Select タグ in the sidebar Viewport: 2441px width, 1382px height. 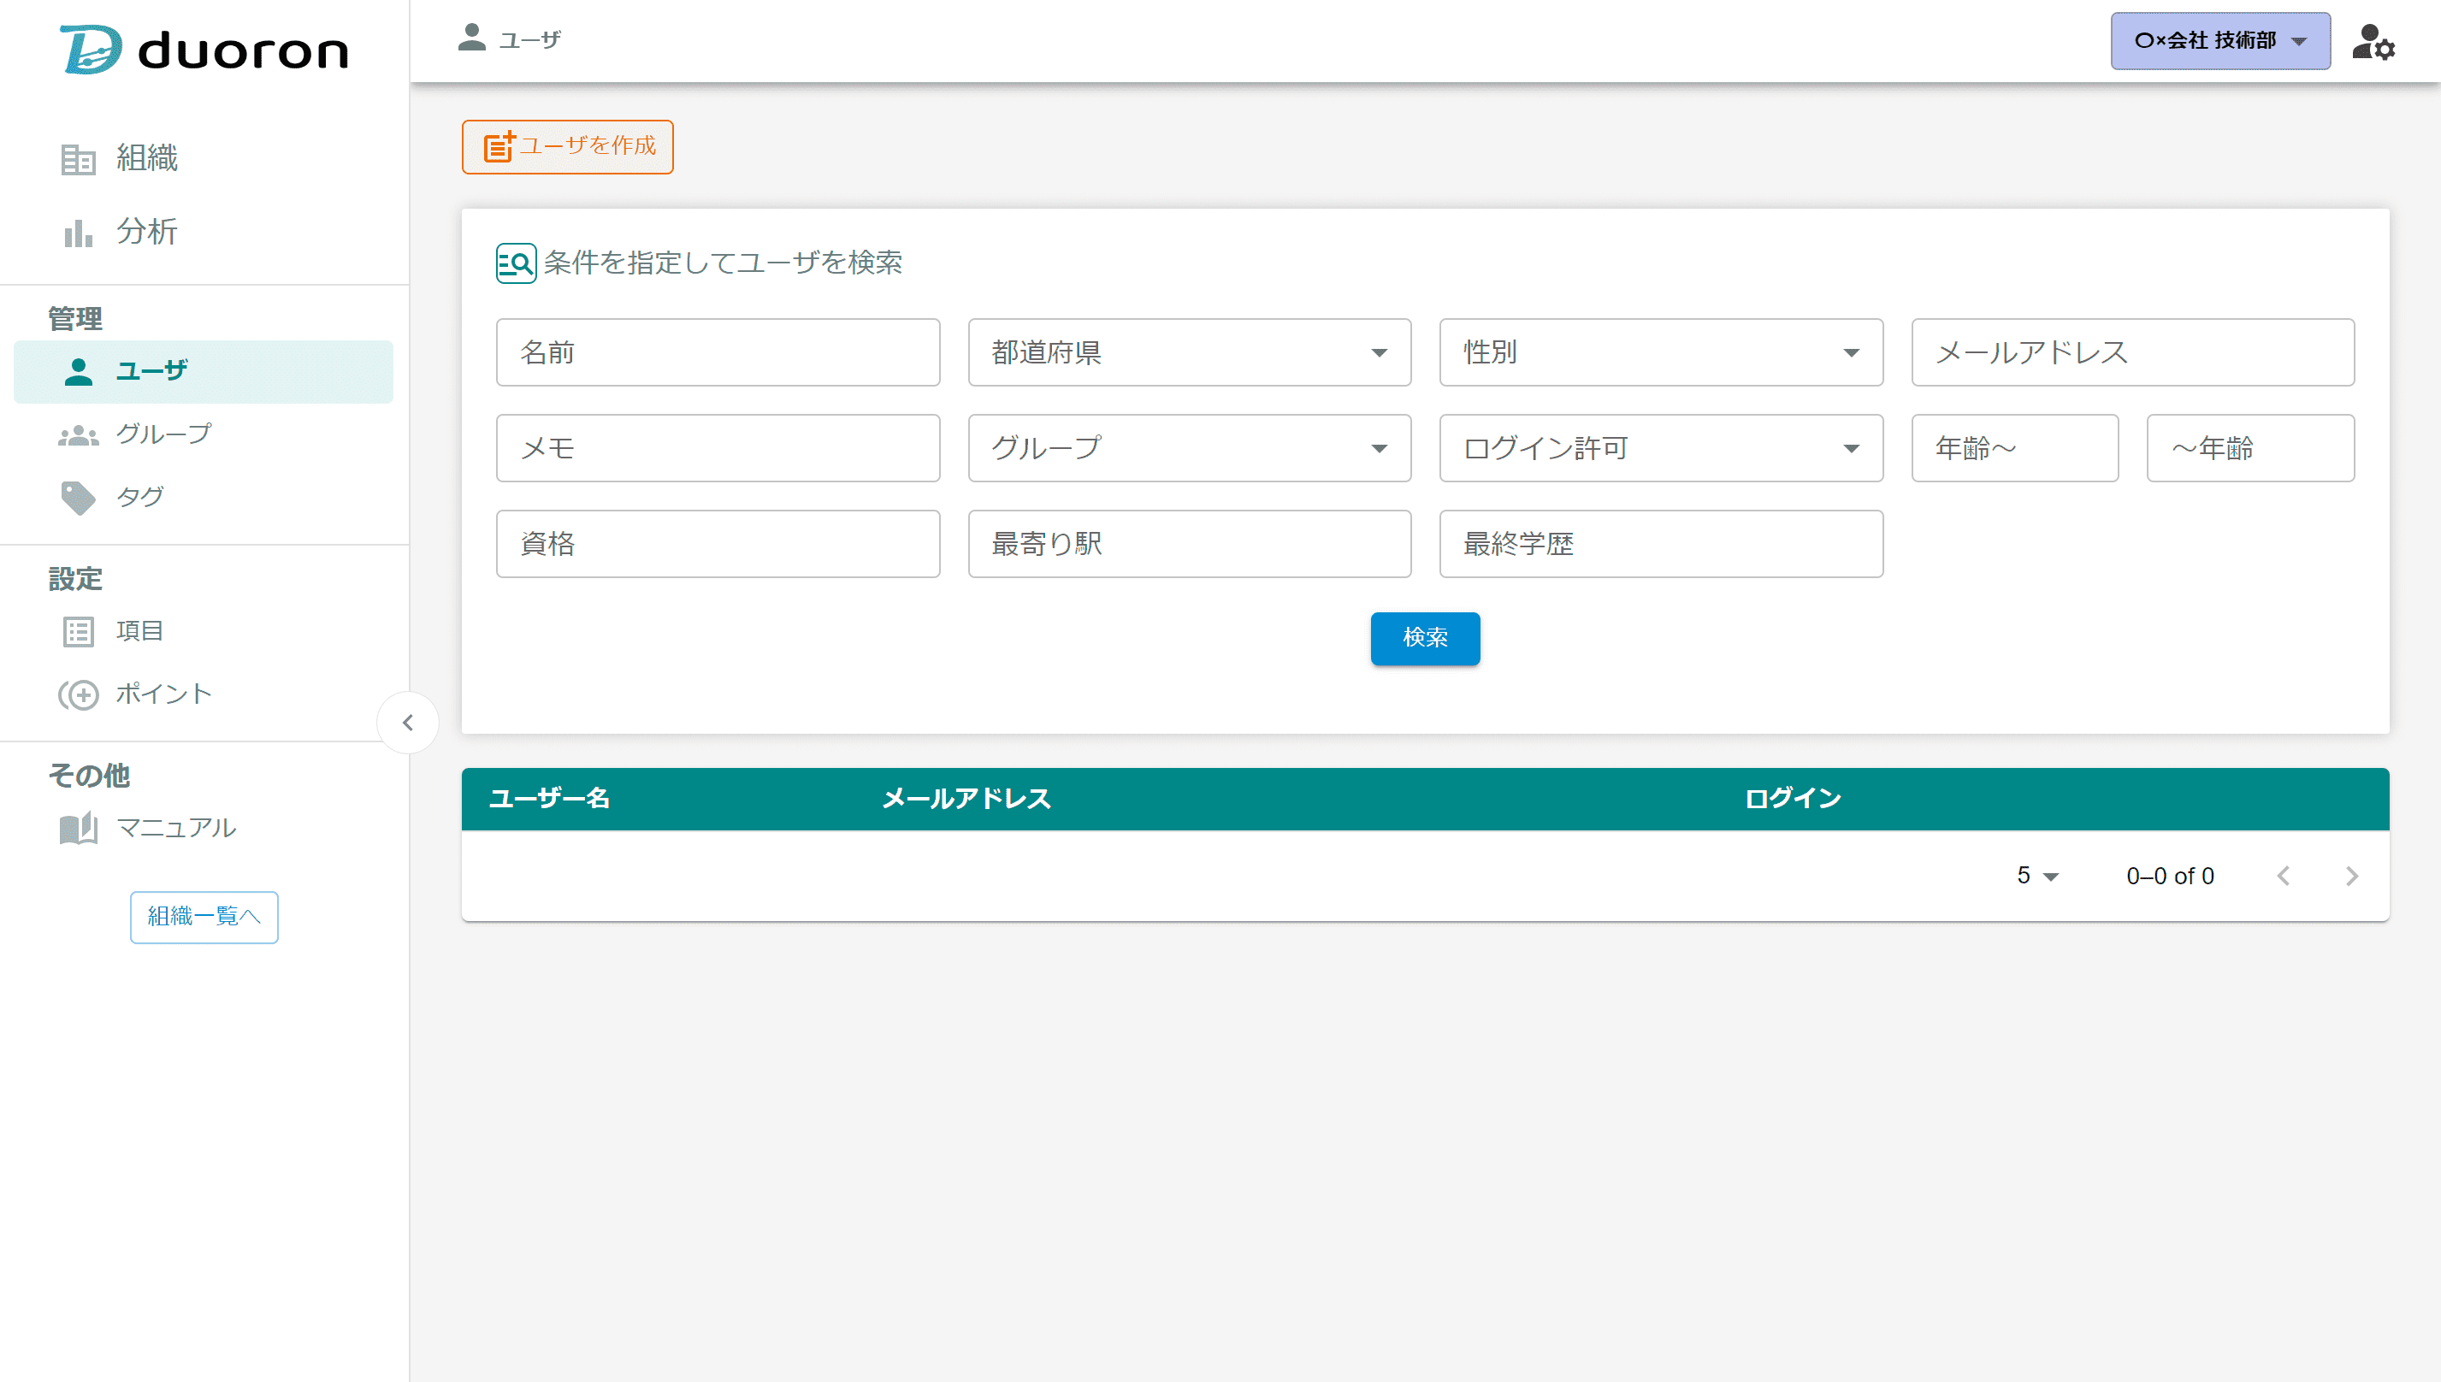coord(204,498)
